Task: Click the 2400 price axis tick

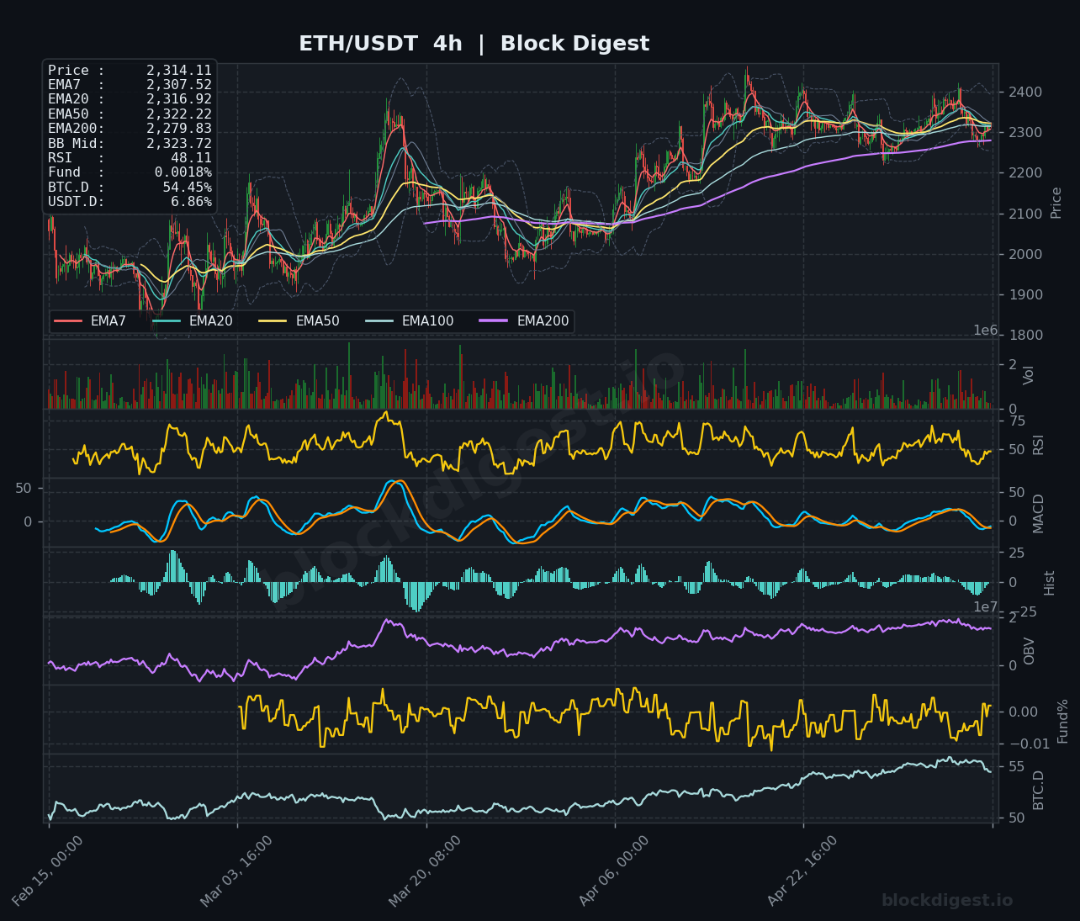Action: [1025, 92]
